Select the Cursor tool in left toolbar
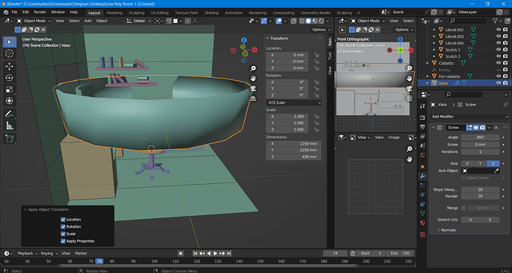 tap(9, 53)
